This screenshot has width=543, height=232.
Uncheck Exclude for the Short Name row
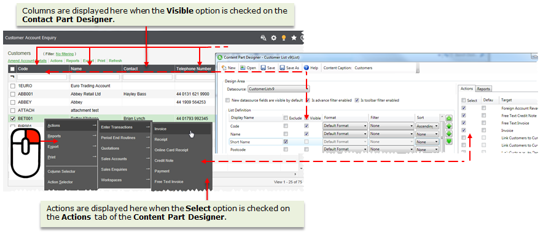(x=286, y=142)
